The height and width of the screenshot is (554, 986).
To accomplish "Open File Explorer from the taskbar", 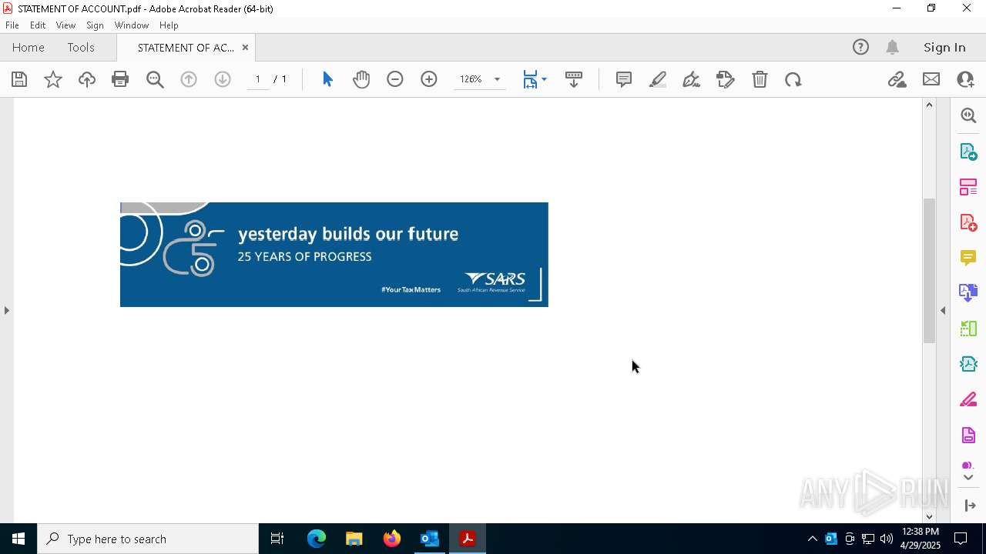I will [354, 539].
